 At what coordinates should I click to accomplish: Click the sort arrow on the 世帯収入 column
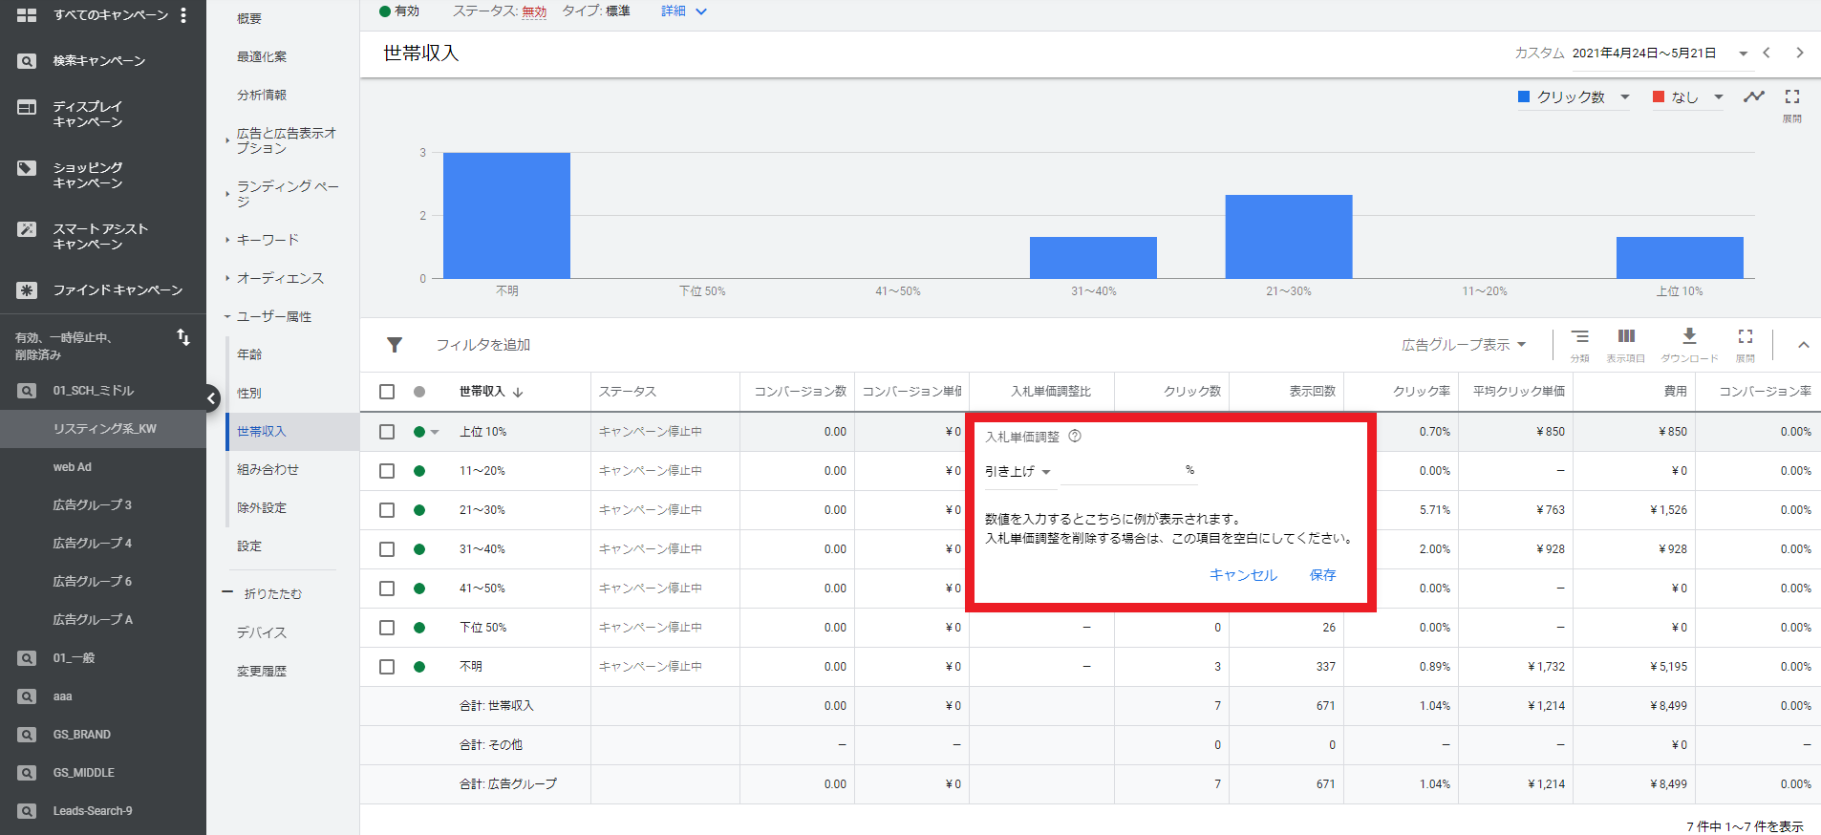click(518, 392)
